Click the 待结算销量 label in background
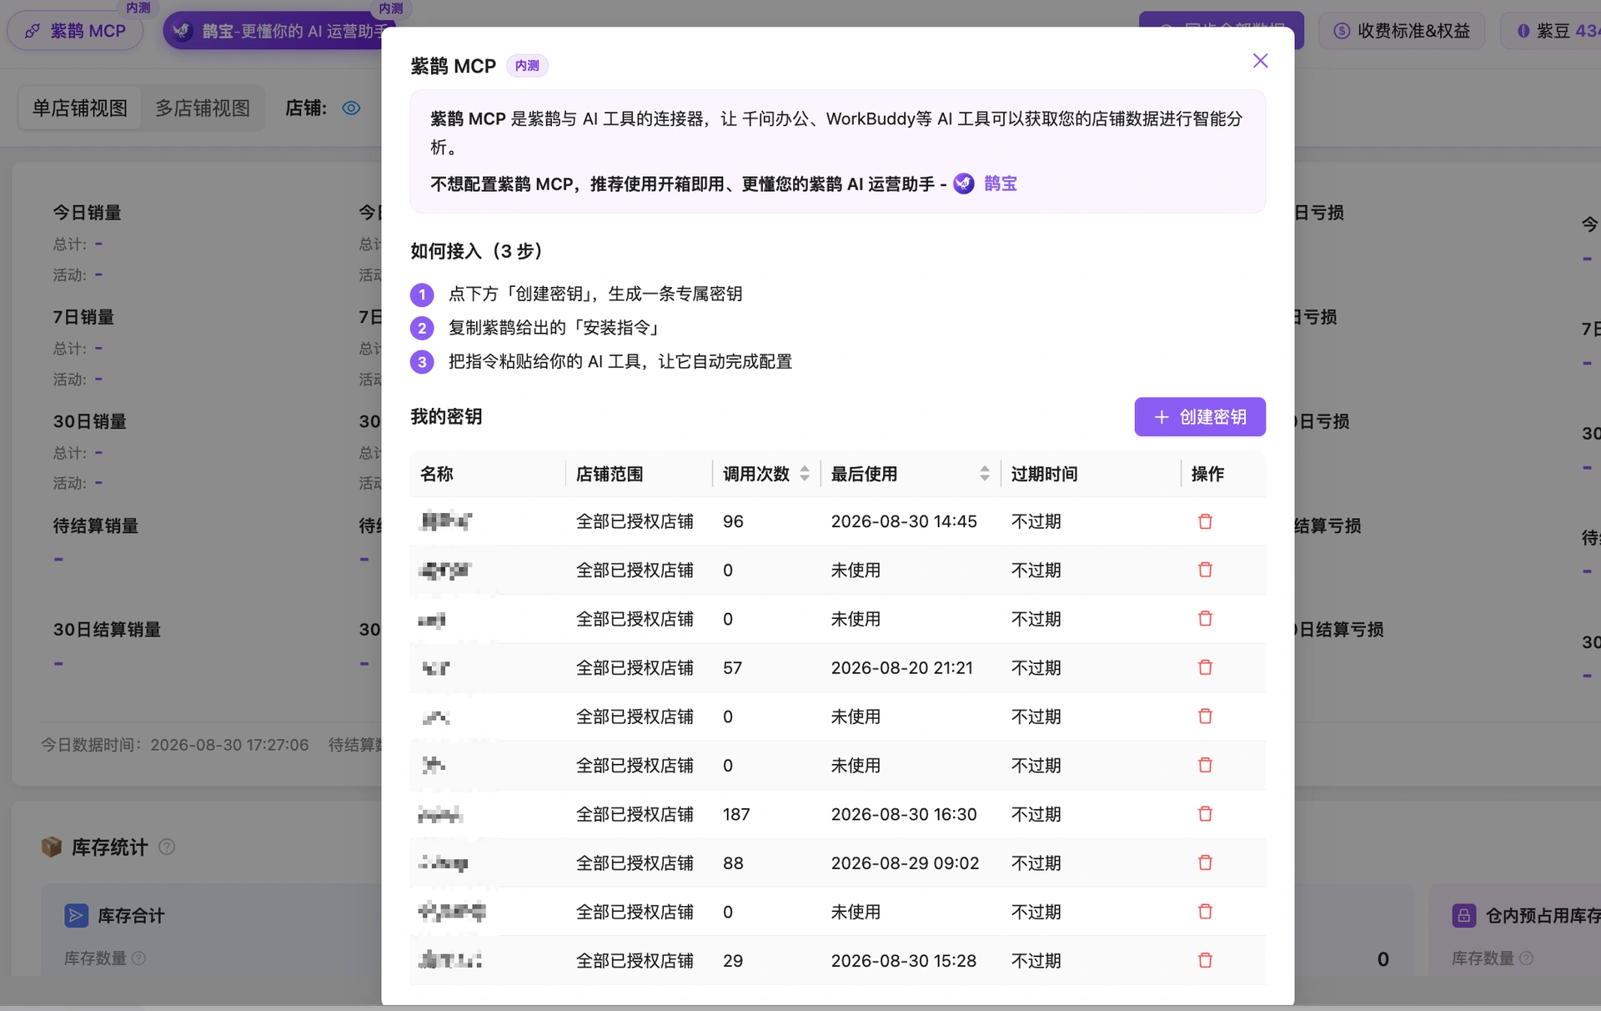1601x1011 pixels. pyautogui.click(x=96, y=526)
